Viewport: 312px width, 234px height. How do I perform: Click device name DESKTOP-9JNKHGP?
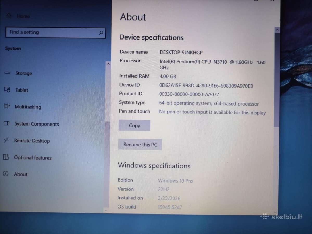pos(181,53)
